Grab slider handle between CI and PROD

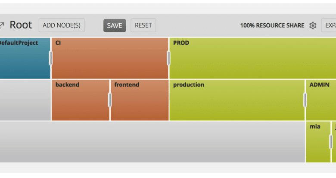(x=168, y=58)
